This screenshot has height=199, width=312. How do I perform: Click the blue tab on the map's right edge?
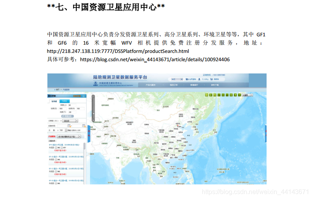pyautogui.click(x=266, y=134)
